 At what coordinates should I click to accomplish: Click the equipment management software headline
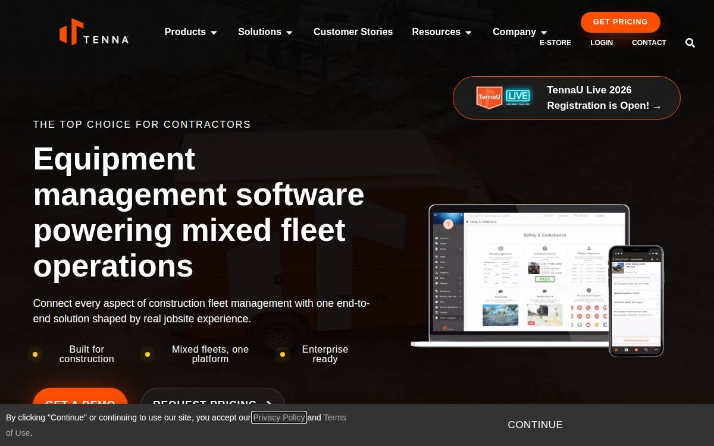199,212
